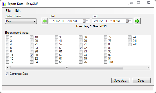Check record type 66
Image resolution: width=156 pixels, height=93 pixels.
(x=81, y=37)
